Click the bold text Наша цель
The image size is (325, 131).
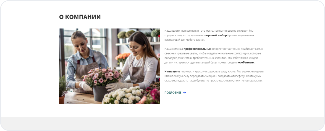(x=172, y=72)
